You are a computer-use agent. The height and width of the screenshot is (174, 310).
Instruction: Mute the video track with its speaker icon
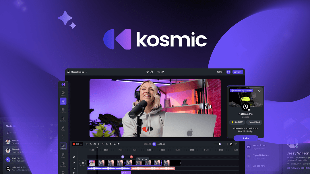point(74,163)
